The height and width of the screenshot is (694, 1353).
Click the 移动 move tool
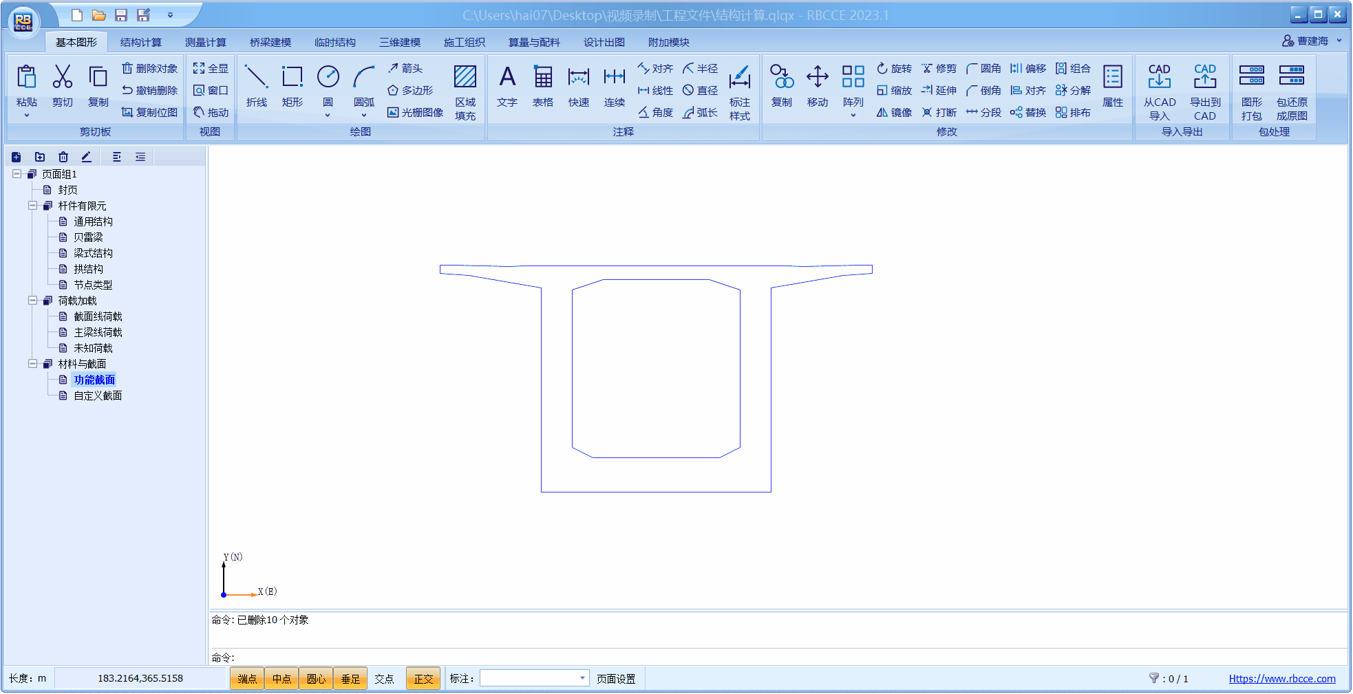[818, 86]
